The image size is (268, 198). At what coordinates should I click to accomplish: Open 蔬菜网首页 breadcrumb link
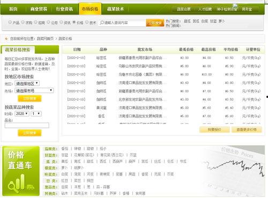(x=45, y=39)
